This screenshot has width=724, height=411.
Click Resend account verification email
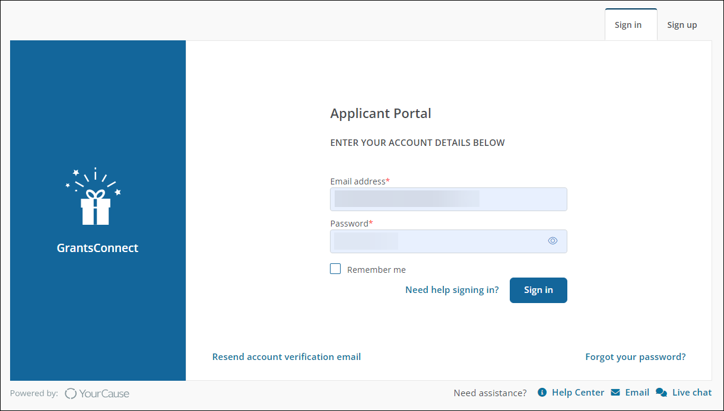click(287, 356)
